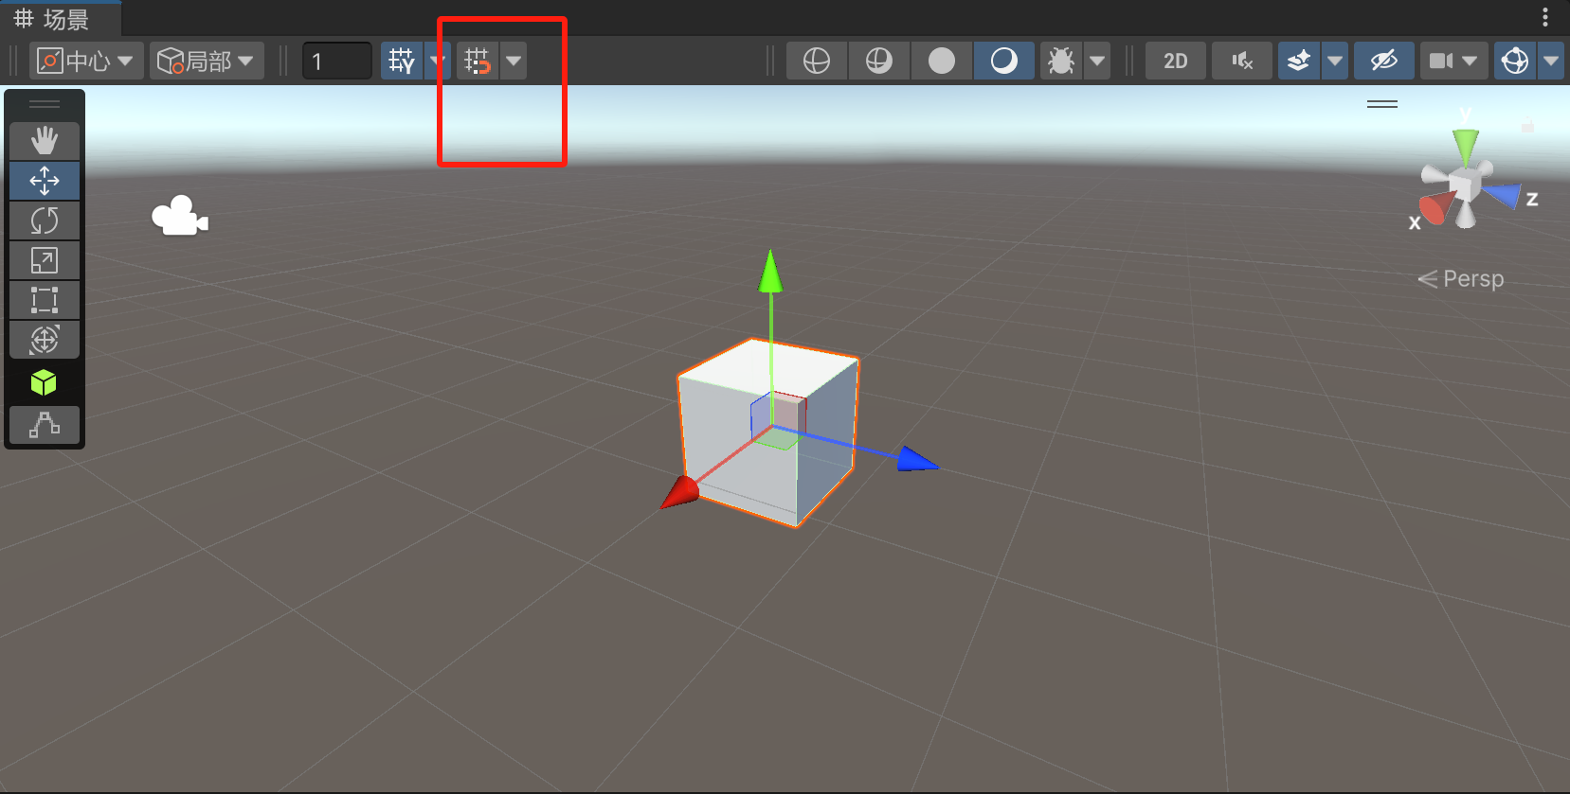This screenshot has width=1570, height=794.
Task: Open the 中心 pivot mode dropdown
Action: [x=86, y=61]
